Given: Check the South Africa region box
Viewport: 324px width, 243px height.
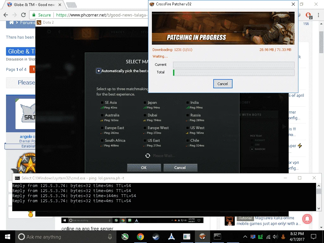Looking at the screenshot, I should (x=102, y=140).
